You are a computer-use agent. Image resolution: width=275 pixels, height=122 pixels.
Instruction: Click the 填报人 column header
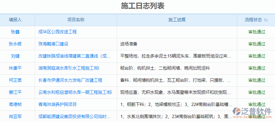point(15,20)
